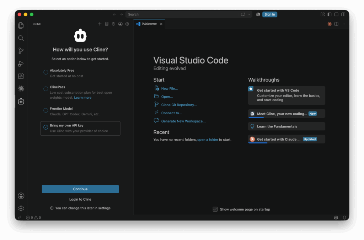Viewport: 364px width, 240px height.
Task: Open chat dropdown chevron in title bar
Action: [249, 14]
